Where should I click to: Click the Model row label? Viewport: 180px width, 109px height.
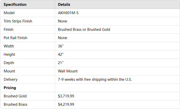(9, 13)
